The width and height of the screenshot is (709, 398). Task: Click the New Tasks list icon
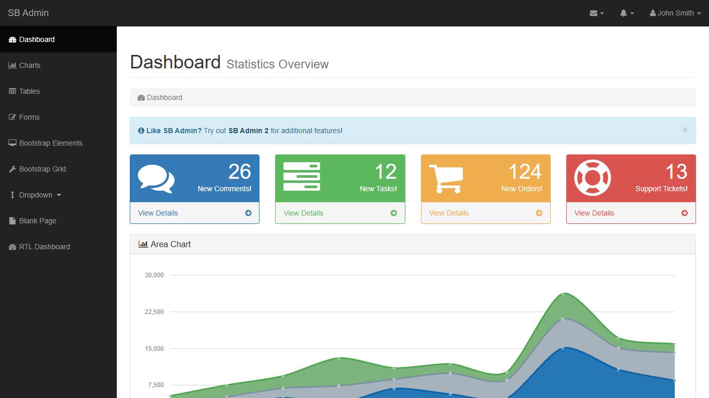tap(302, 177)
